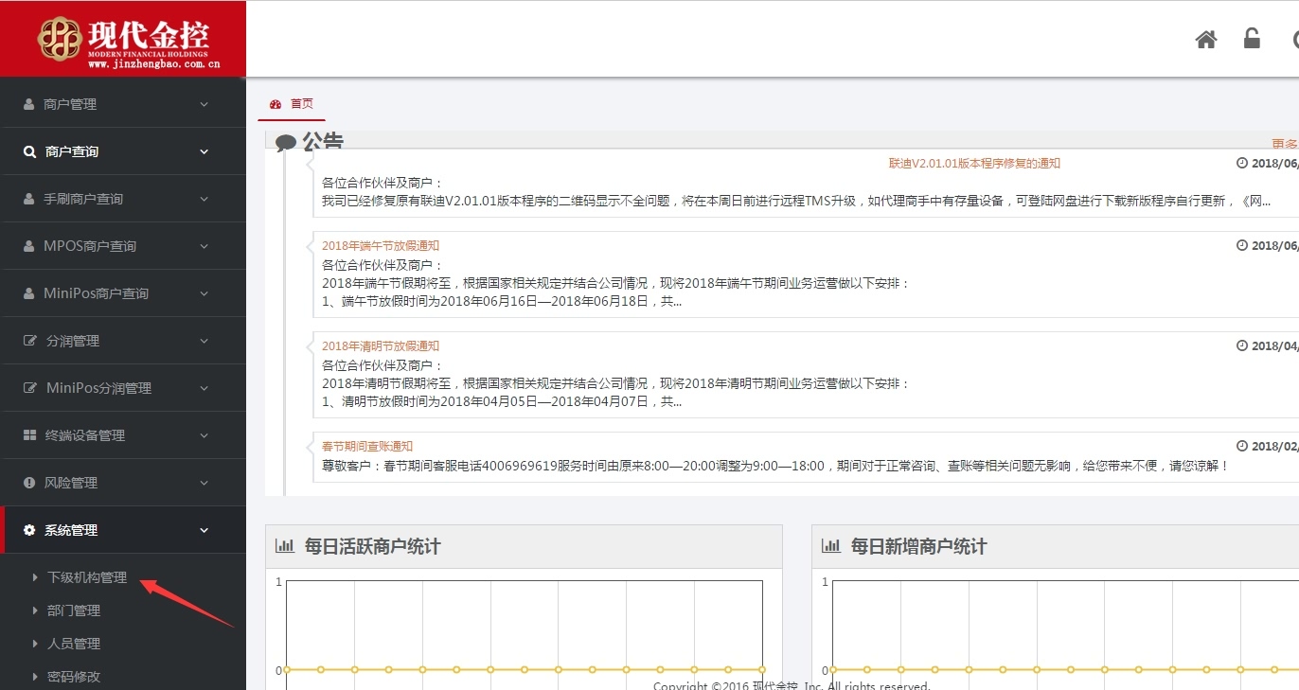Click 每日活跃商户统计 panel title
This screenshot has width=1299, height=690.
(x=372, y=546)
